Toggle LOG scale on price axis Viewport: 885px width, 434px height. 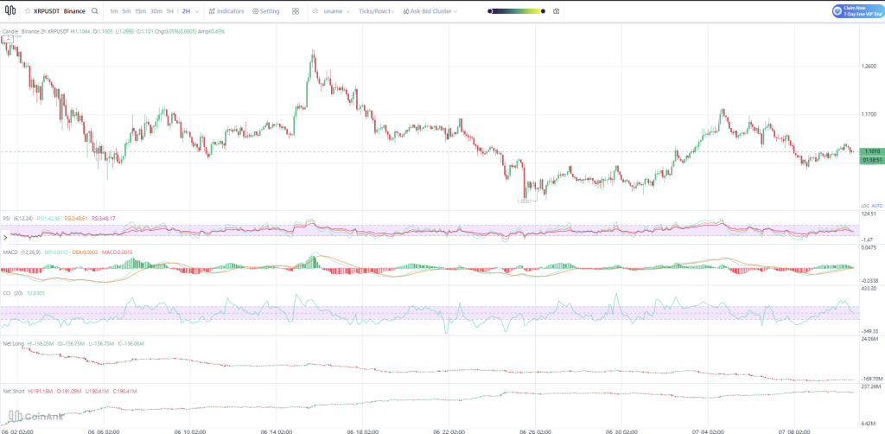[864, 206]
